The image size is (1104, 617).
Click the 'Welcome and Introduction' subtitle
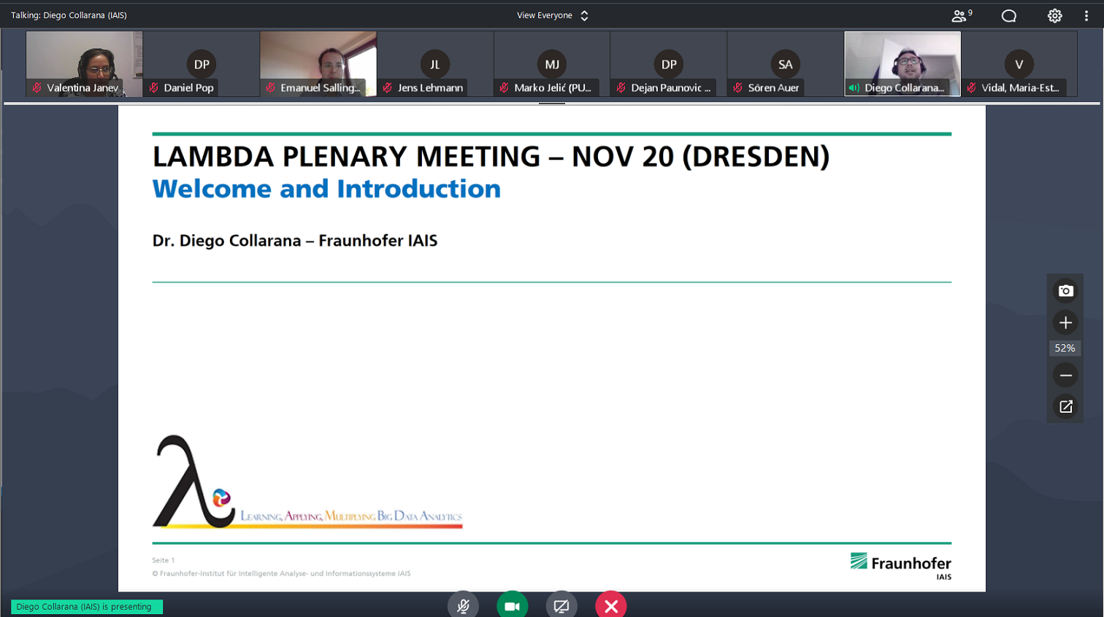pyautogui.click(x=326, y=189)
